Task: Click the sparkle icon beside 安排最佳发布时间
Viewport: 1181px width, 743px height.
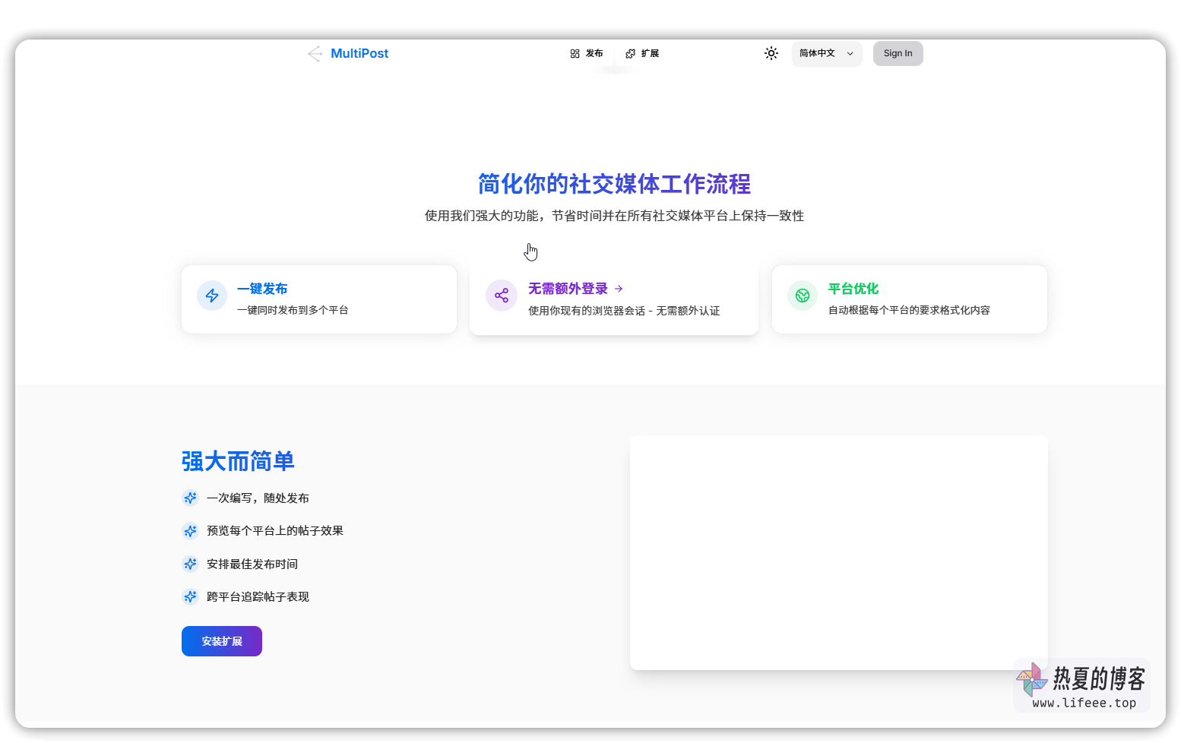Action: pos(190,564)
